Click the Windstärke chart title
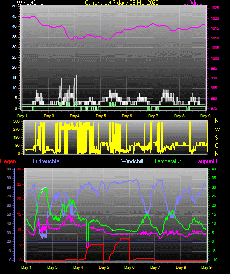The height and width of the screenshot is (274, 230). (x=30, y=2)
